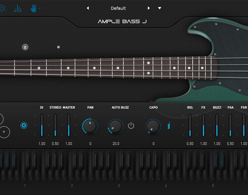Click the FSA value 0.50

(x=230, y=144)
